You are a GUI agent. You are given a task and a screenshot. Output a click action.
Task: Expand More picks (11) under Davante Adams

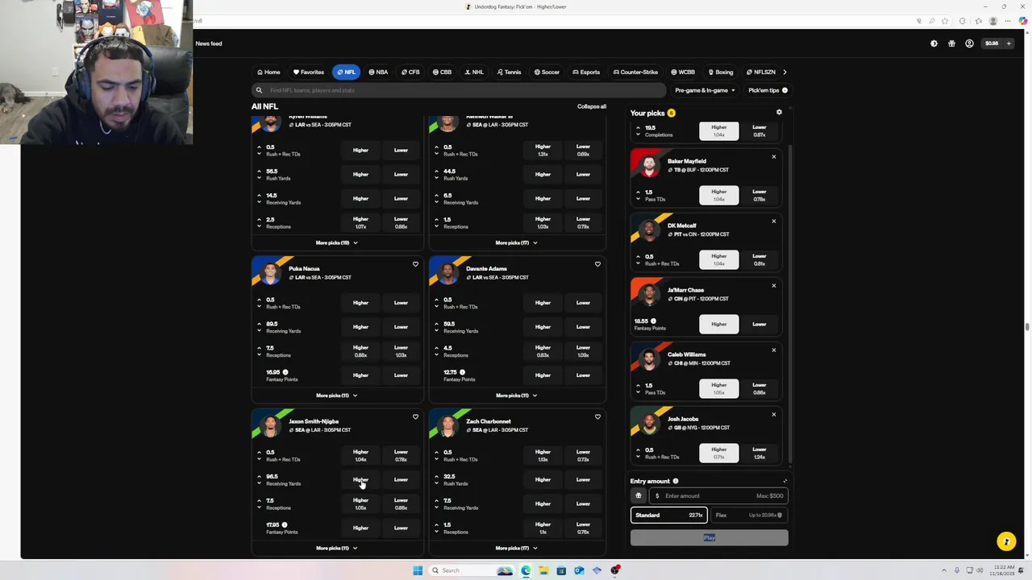[x=517, y=396]
